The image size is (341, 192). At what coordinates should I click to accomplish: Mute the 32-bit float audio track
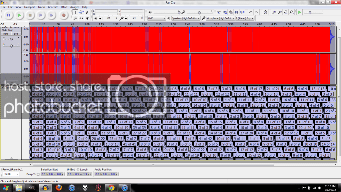(x=6, y=34)
